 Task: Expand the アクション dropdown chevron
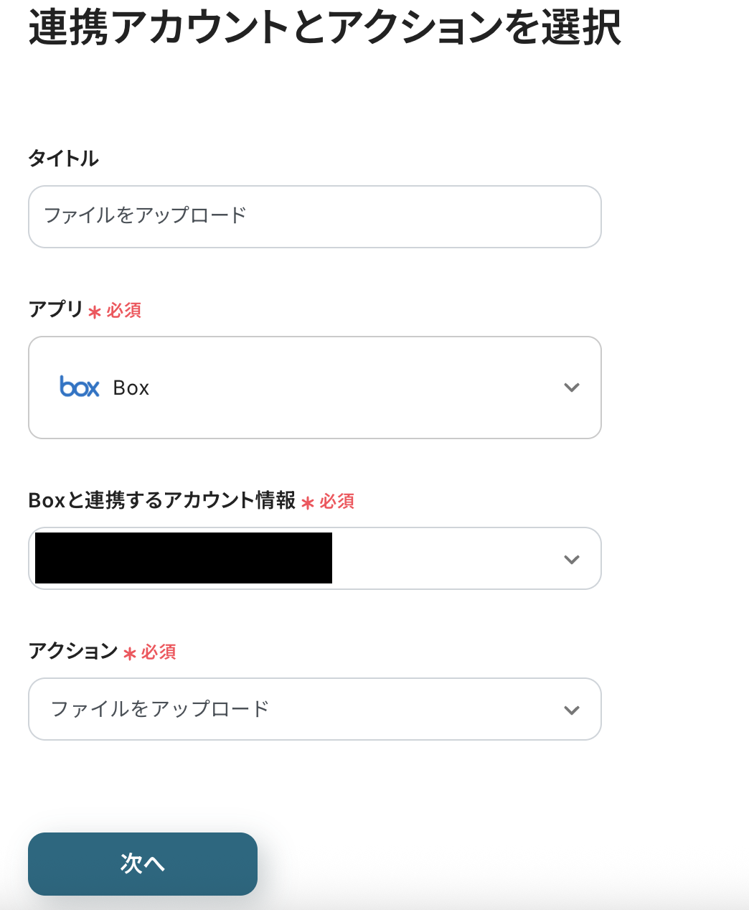pyautogui.click(x=571, y=710)
